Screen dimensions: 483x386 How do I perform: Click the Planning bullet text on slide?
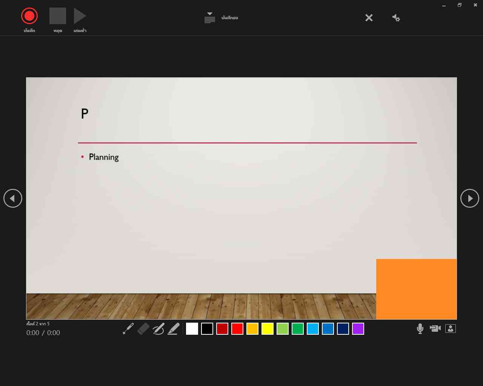[104, 157]
